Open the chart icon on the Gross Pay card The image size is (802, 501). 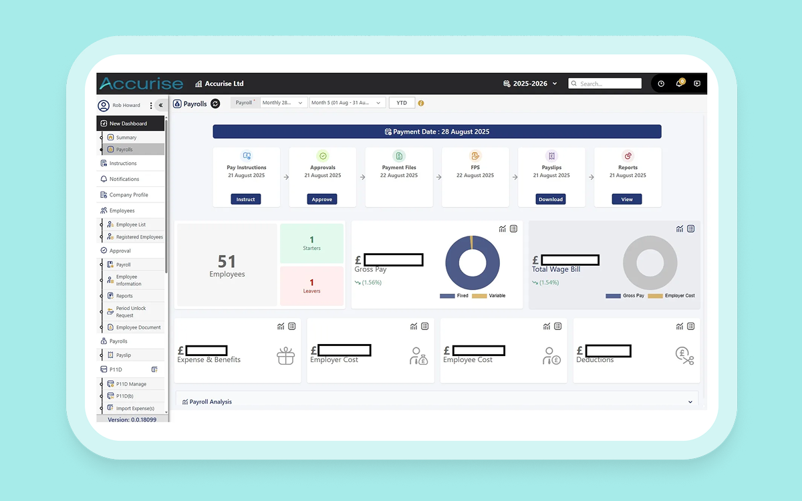503,228
